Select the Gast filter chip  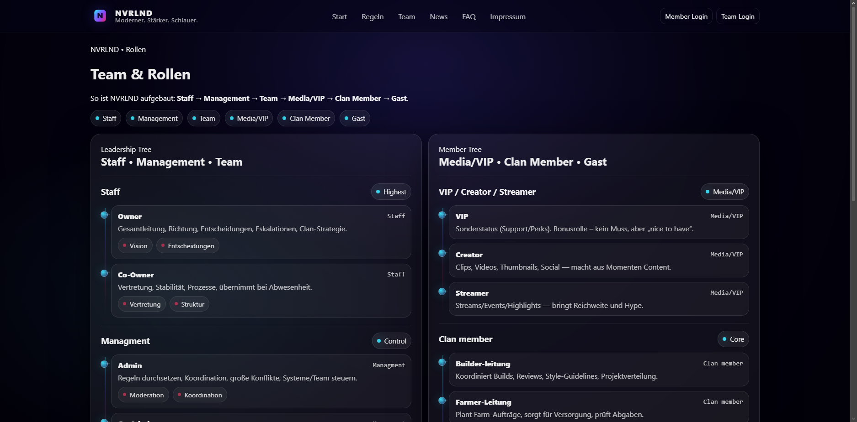(355, 119)
